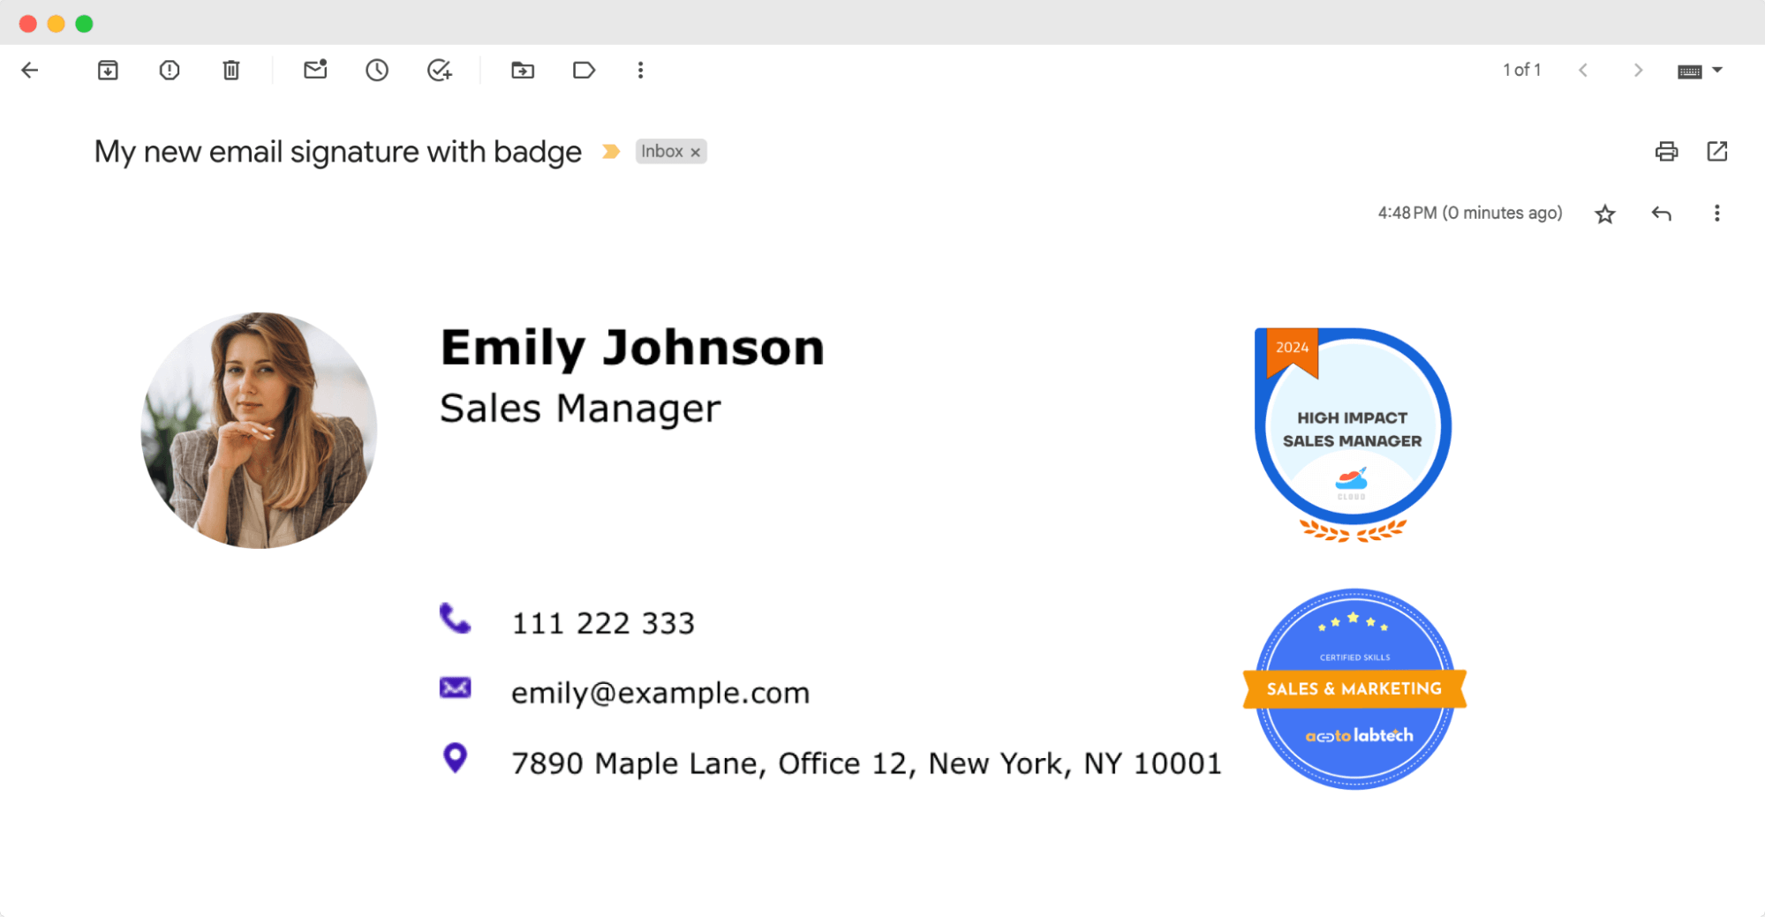Delete this email with trash icon
The width and height of the screenshot is (1765, 917).
(x=231, y=71)
